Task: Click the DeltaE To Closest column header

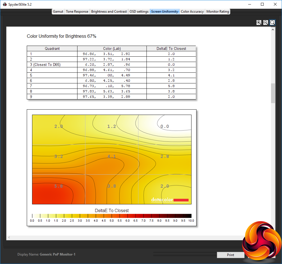Action: pos(171,48)
